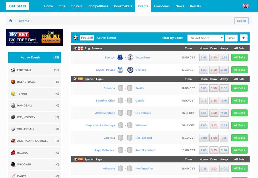Screen dimensions: 258x178
Task: Click the handball icon in sidebar
Action: tap(13, 105)
